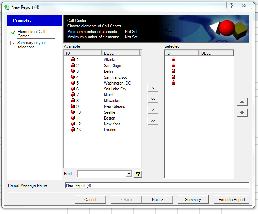Sort Available list by ID column header
The height and width of the screenshot is (214, 258).
coord(83,53)
